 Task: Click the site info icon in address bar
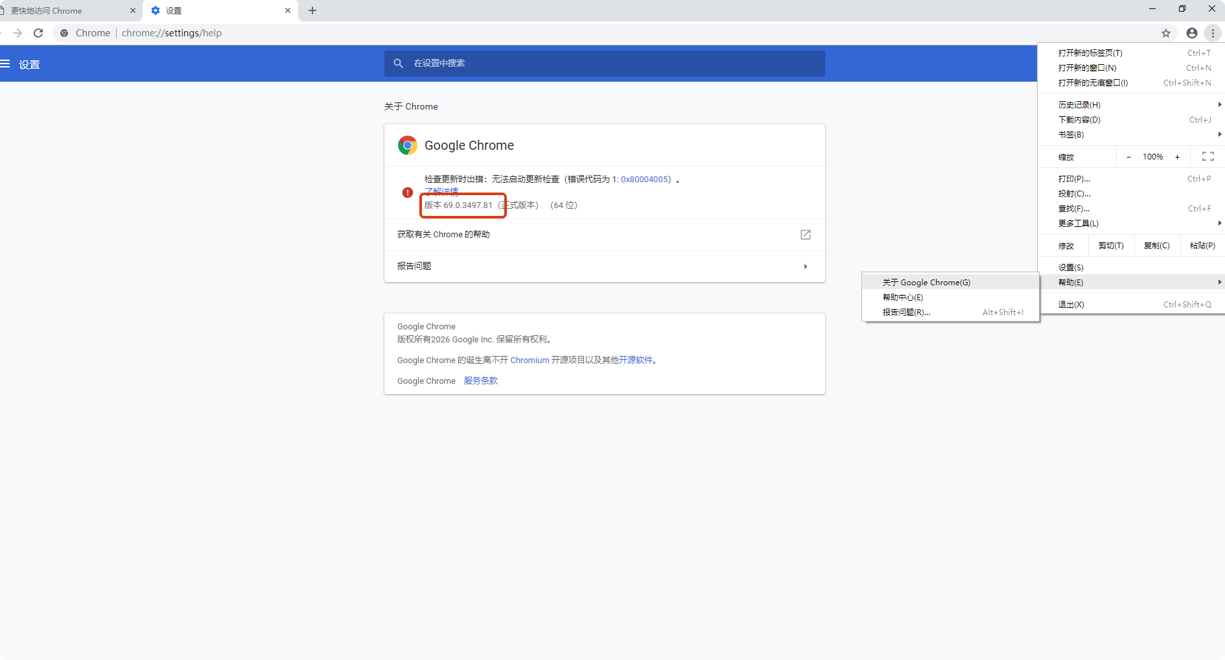64,33
